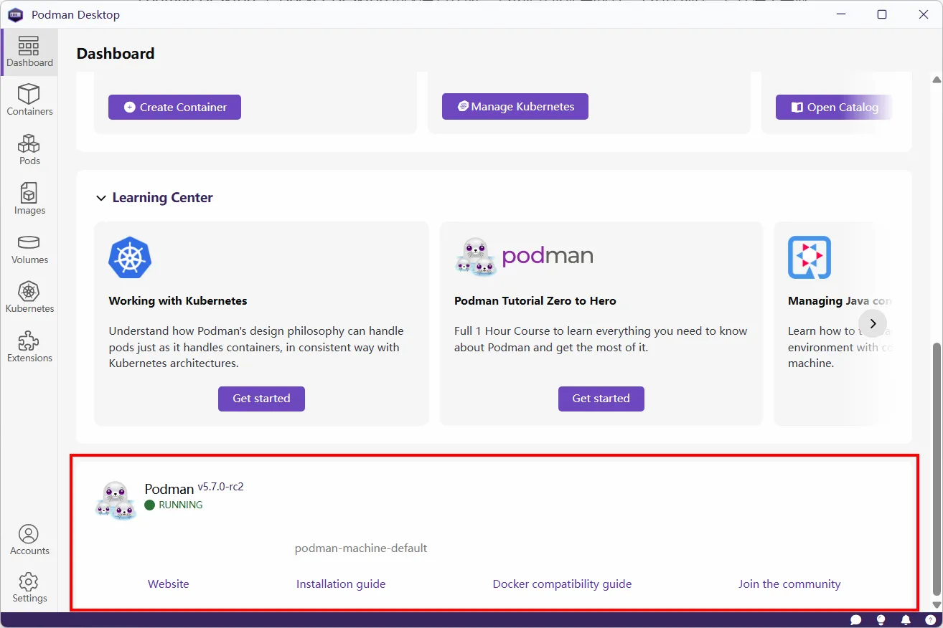943x628 pixels.
Task: Send feedback using the chat bubble icon
Action: [x=855, y=619]
